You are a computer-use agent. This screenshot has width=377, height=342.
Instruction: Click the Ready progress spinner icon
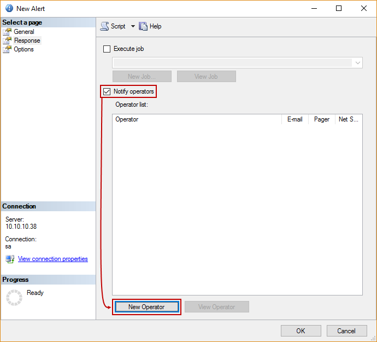14,298
